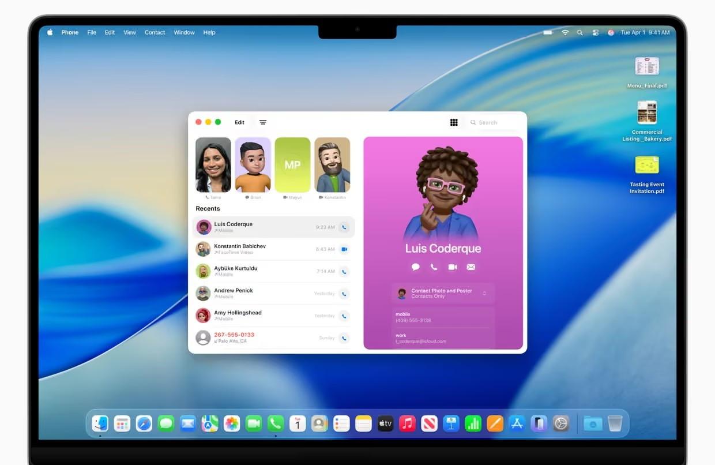The image size is (715, 465).
Task: Open Wi-Fi status in the menu bar
Action: point(565,32)
